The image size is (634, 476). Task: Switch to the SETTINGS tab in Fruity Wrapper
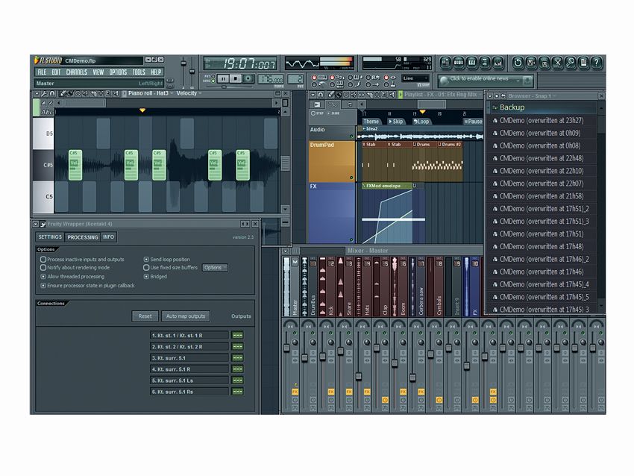point(50,237)
